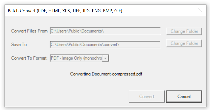Click the Convert To Format label
Image resolution: width=210 pixels, height=110 pixels.
click(29, 58)
